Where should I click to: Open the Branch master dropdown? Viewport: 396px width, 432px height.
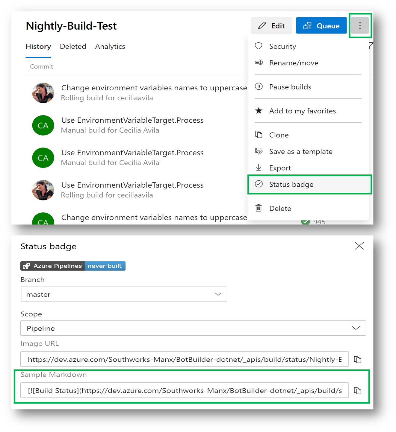124,294
